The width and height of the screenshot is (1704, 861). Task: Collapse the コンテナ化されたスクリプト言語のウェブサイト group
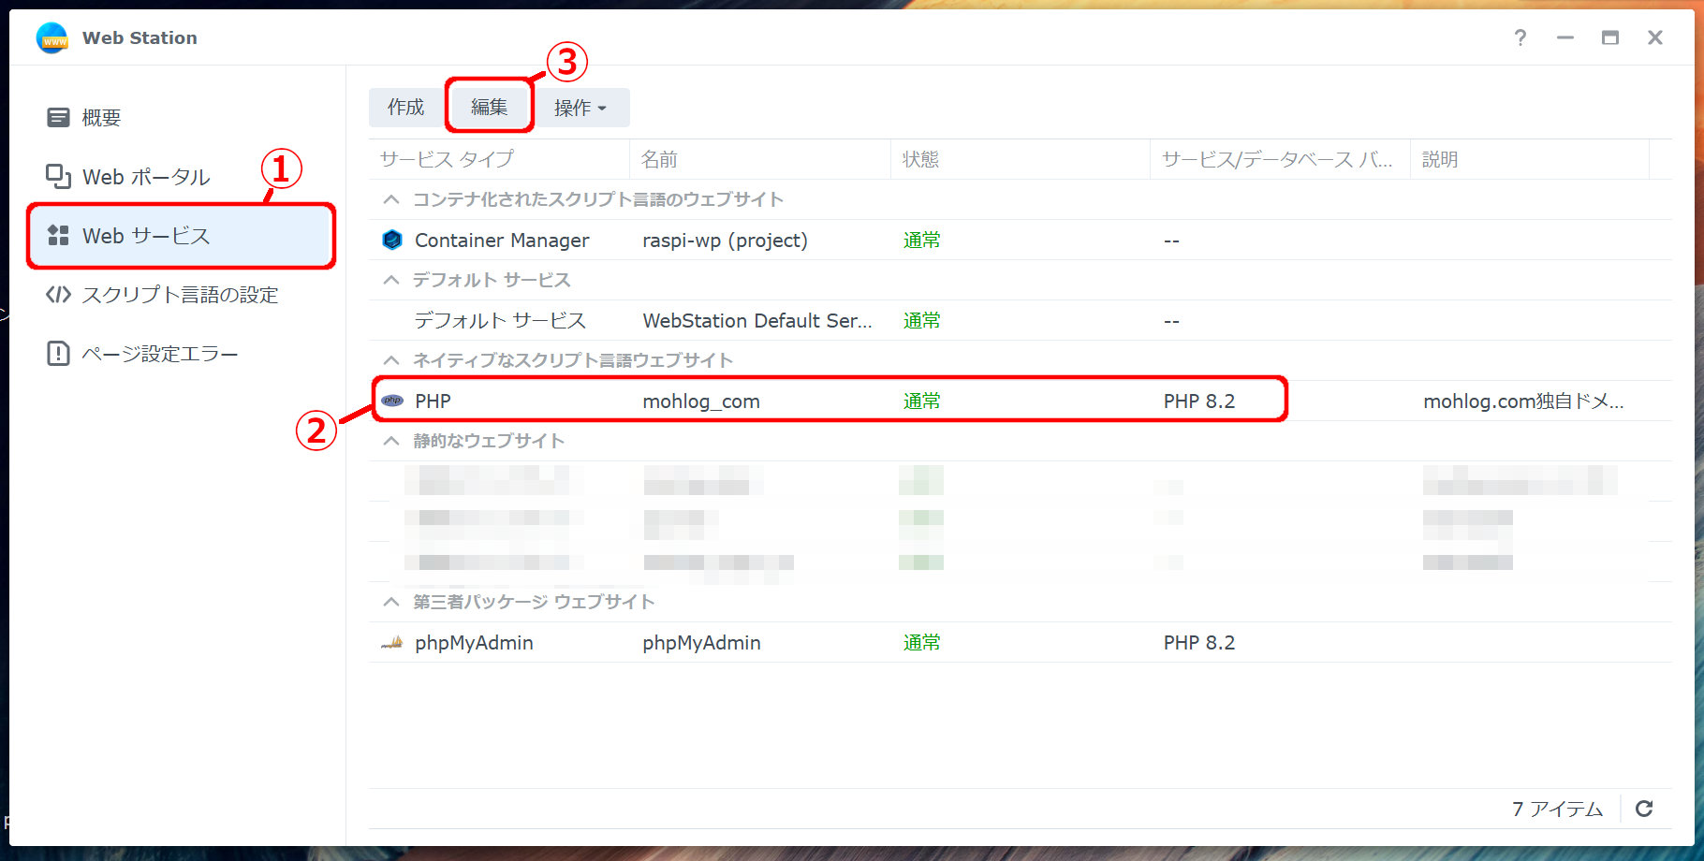pyautogui.click(x=391, y=200)
